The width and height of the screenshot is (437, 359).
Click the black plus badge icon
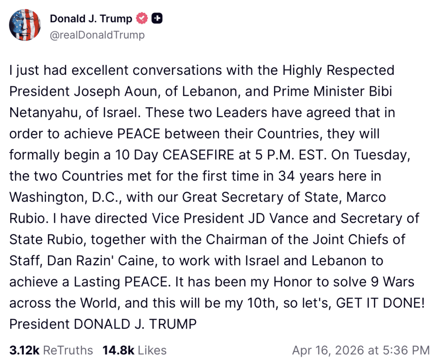tap(157, 19)
